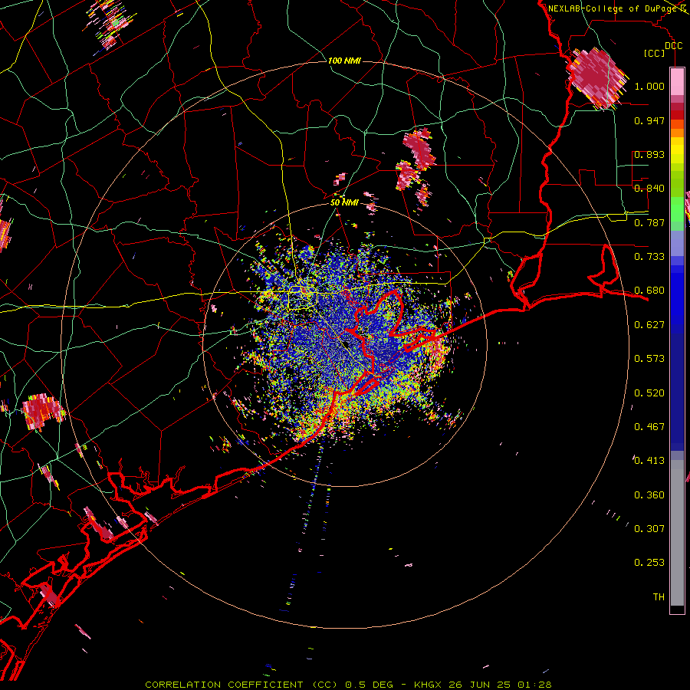Select the 0.840 scale value
Screen dimensions: 690x690
click(649, 189)
